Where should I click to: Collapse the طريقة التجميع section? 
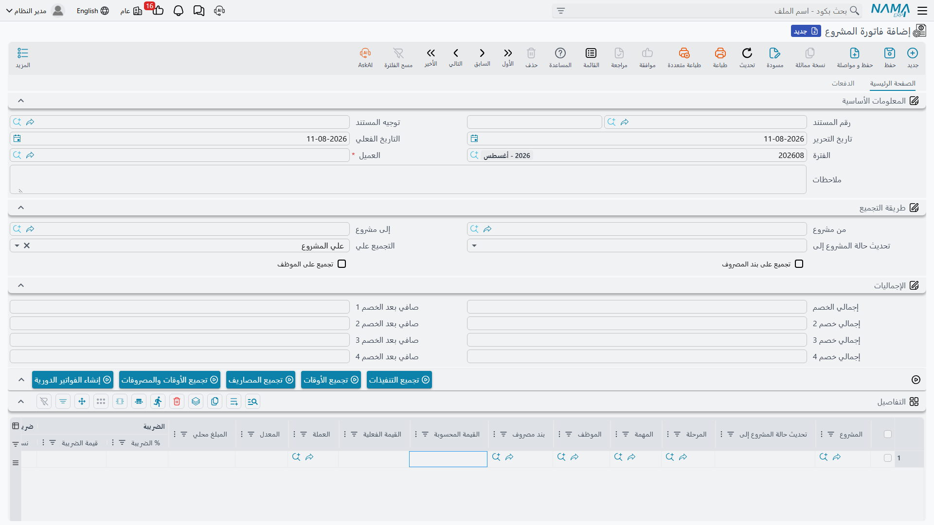point(21,208)
